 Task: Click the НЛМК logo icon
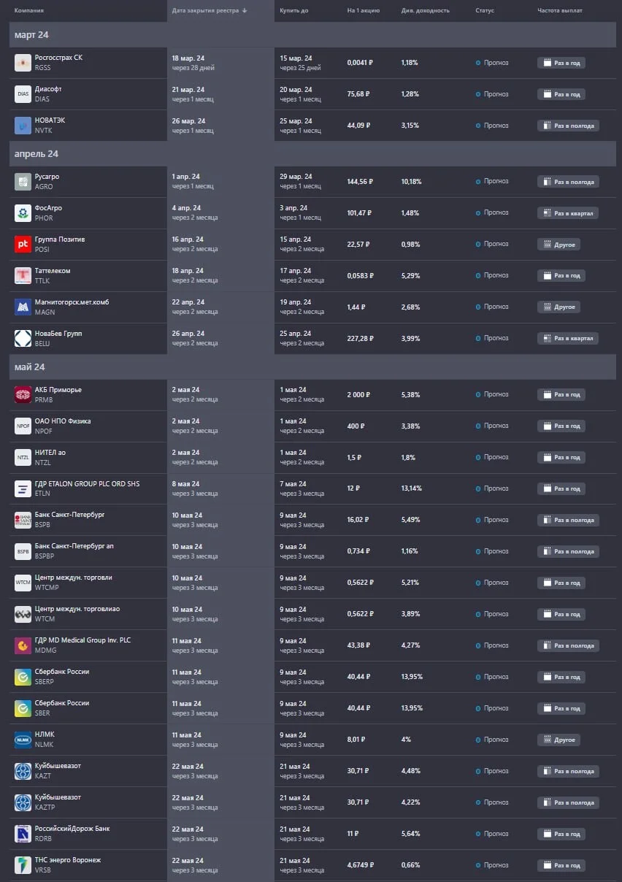coord(23,740)
